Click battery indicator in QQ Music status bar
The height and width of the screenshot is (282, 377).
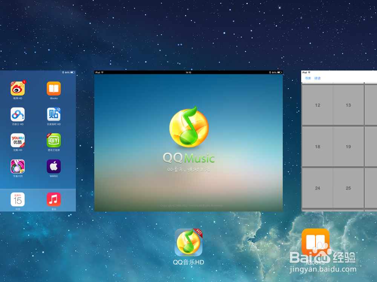pos(279,73)
